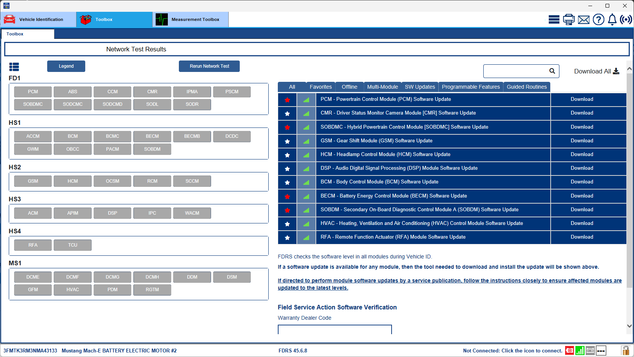Click the padlock icon in status bar
The width and height of the screenshot is (634, 357).
625,351
